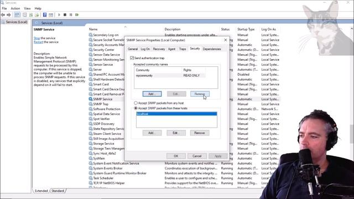Select the localhost entry in hosts list
This screenshot has height=199, width=354.
point(176,114)
